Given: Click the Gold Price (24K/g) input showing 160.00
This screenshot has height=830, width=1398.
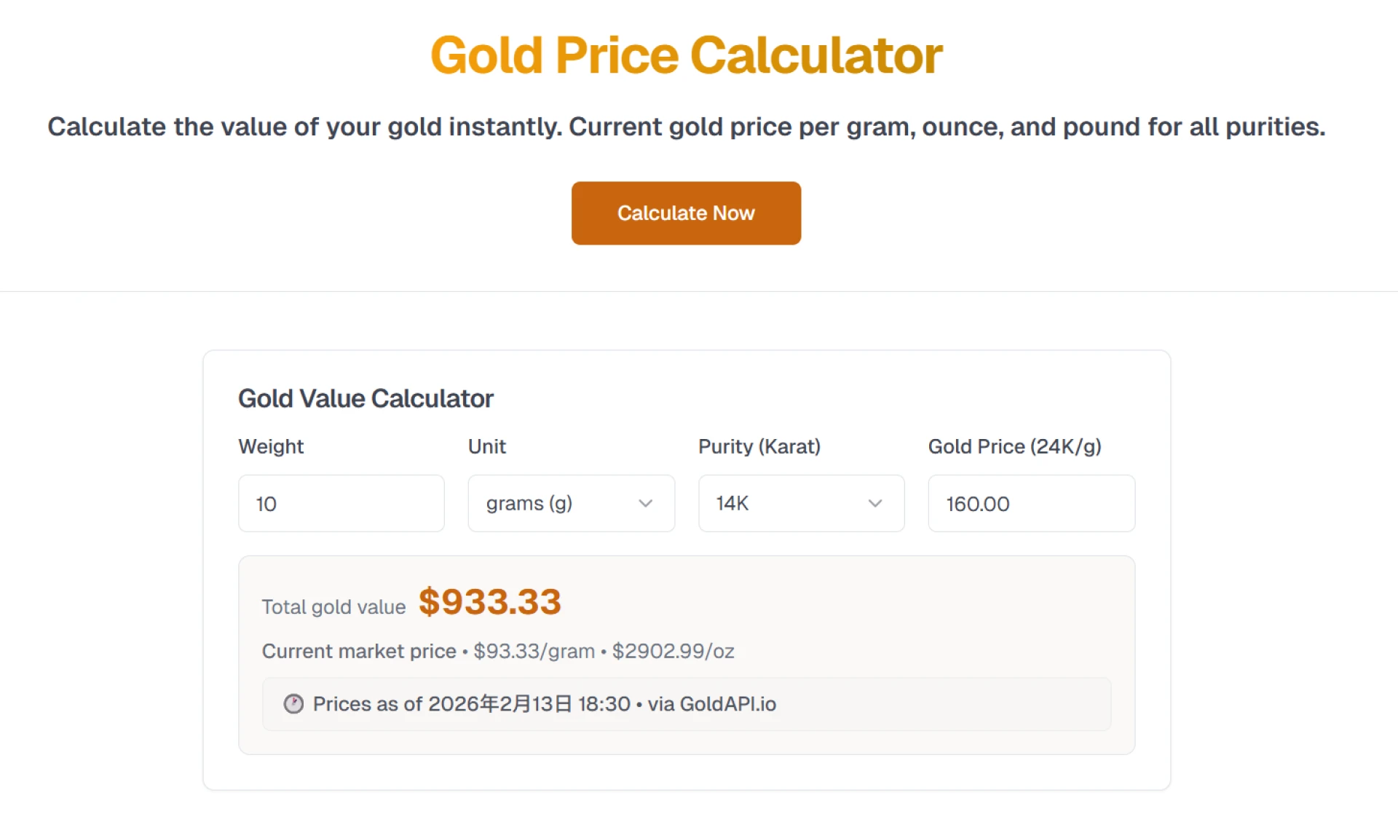Looking at the screenshot, I should point(1031,503).
